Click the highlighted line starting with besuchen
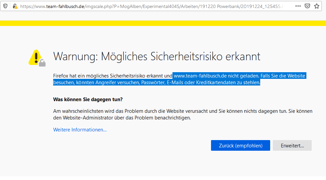The image size is (326, 180). (x=156, y=83)
